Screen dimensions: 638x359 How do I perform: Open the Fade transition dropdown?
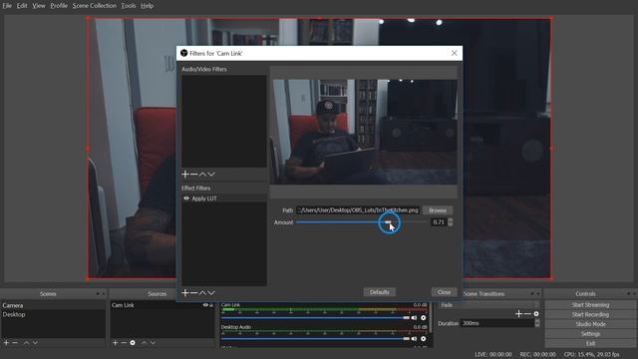point(489,305)
